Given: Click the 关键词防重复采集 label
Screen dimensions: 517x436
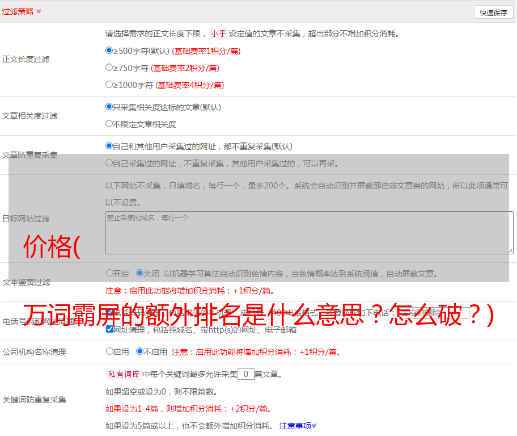Looking at the screenshot, I should 34,400.
